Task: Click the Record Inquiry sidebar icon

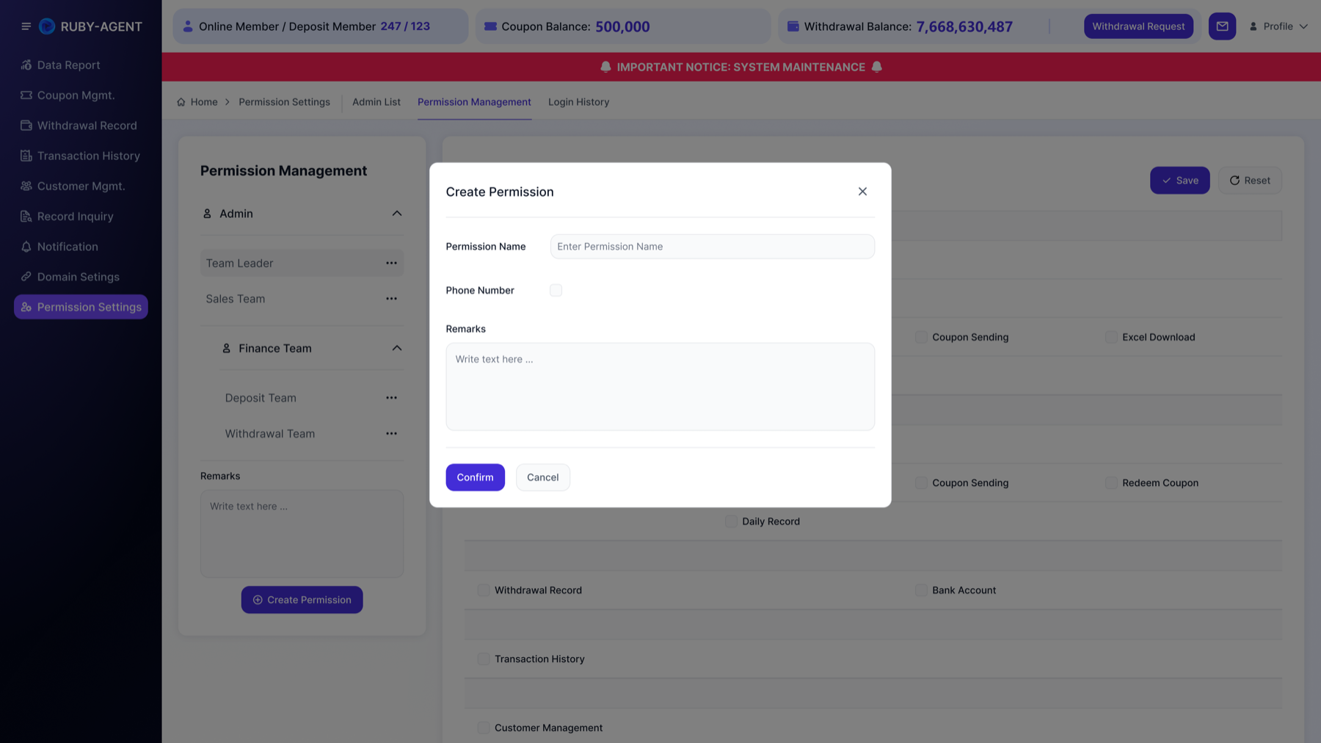Action: 26,216
